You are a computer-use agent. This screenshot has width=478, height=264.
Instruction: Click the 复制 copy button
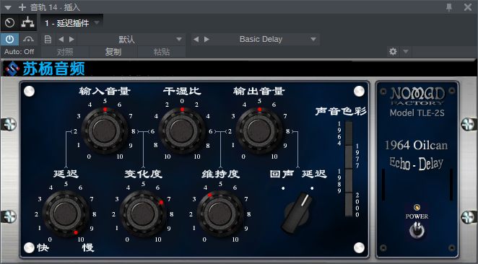point(113,52)
